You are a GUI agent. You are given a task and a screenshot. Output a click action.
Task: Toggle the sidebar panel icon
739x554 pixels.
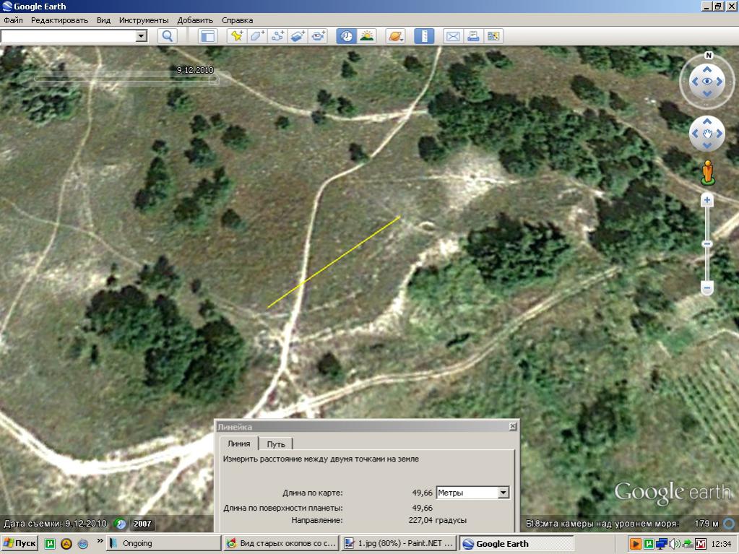point(208,36)
